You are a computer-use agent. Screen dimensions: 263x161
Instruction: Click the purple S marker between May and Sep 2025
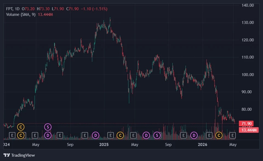pos(157,135)
